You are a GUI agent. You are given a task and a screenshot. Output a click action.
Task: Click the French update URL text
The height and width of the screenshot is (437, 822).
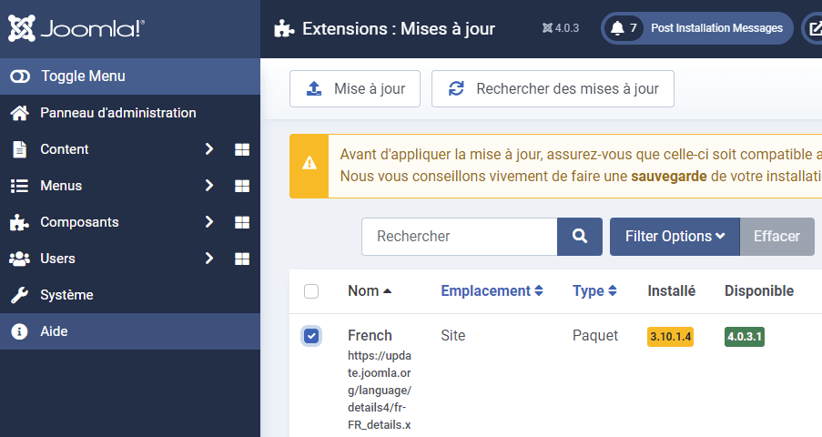click(380, 391)
